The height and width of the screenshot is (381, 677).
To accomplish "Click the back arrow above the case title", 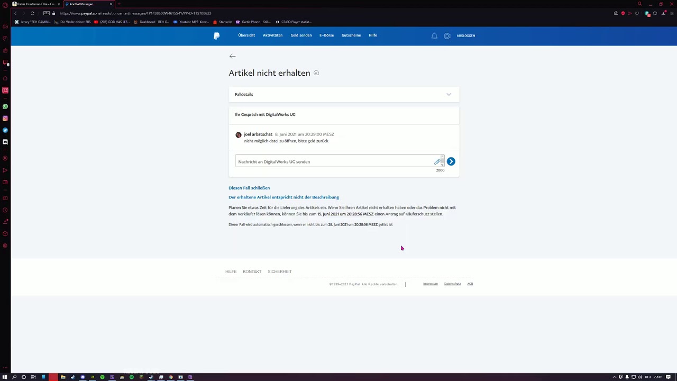I will coord(232,56).
